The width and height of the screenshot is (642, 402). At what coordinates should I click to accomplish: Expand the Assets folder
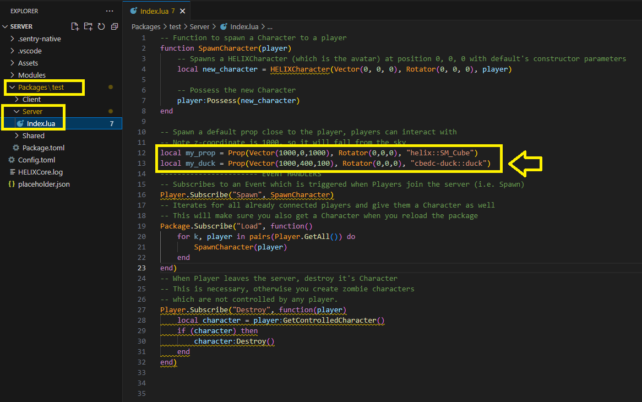coord(28,63)
